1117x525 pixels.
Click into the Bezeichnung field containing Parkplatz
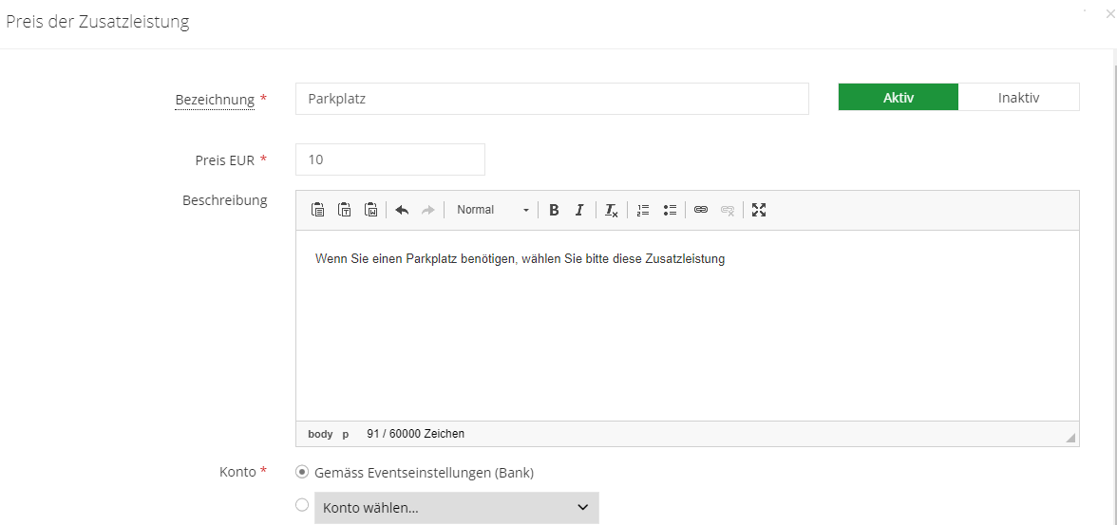tap(551, 99)
